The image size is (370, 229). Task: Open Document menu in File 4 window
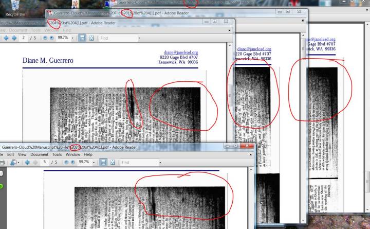point(18,30)
